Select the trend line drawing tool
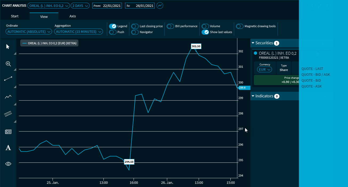This screenshot has width=348, height=187. pyautogui.click(x=8, y=79)
